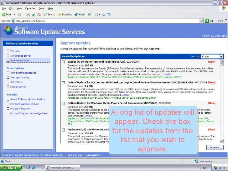Check the SQL Server 2000 Desktop Engine update
The width and height of the screenshot is (228, 171).
coord(63,83)
